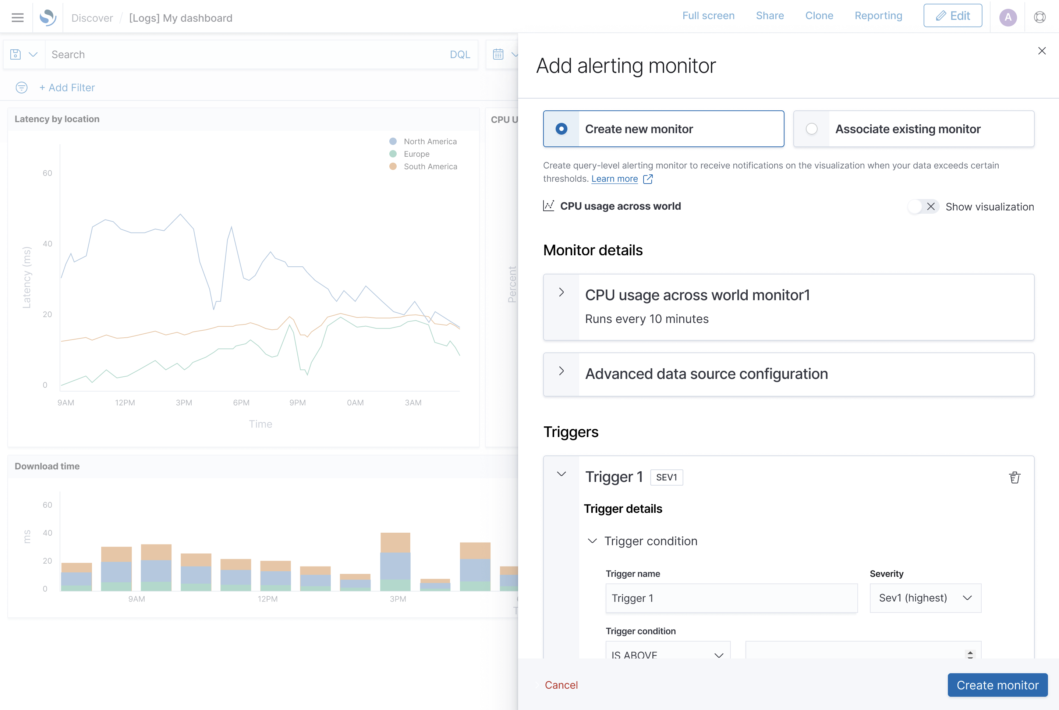The height and width of the screenshot is (710, 1059).
Task: Click the OpenSearch Dashboards logo
Action: 47,17
